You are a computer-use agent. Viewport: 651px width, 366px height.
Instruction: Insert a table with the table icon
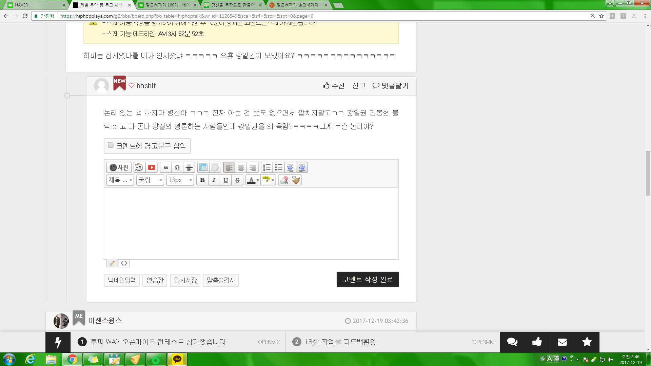[203, 167]
